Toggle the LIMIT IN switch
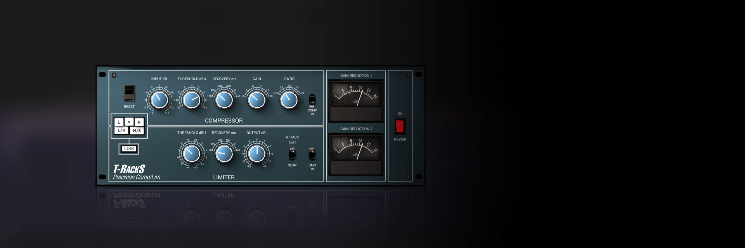This screenshot has height=248, width=745. [x=312, y=154]
